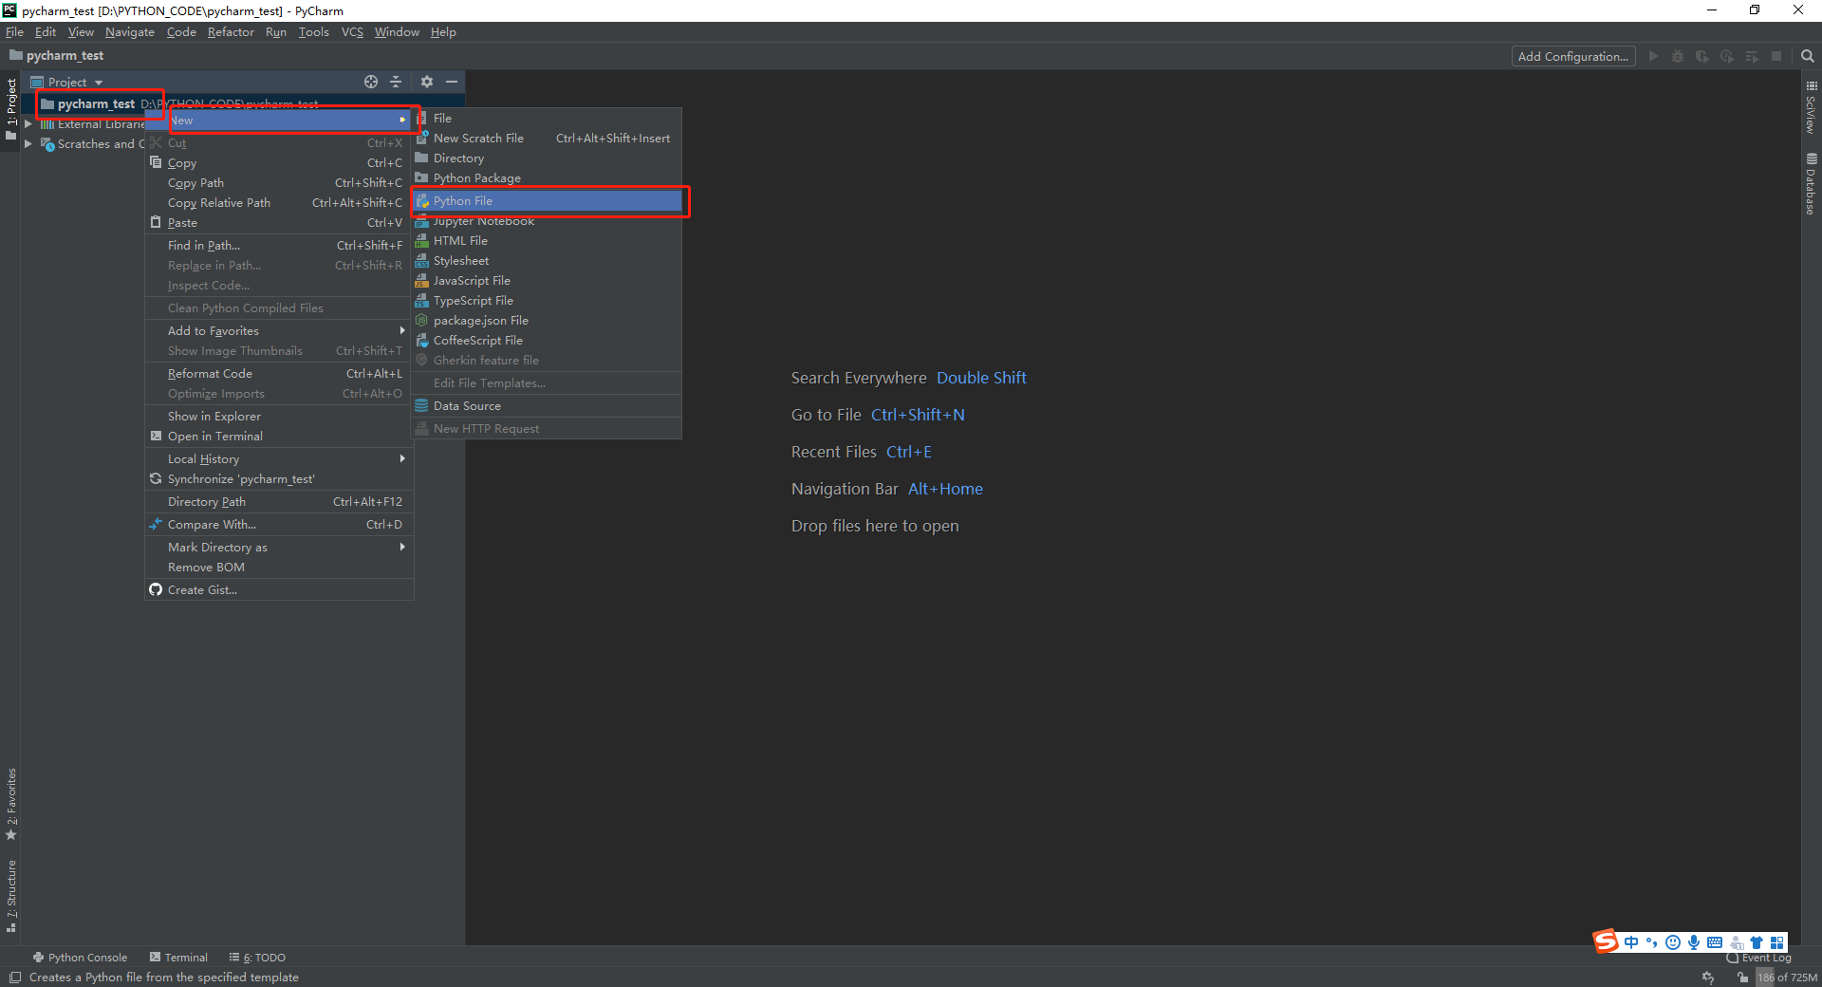The image size is (1822, 987).
Task: Open the Project panel settings gear
Action: click(x=427, y=82)
